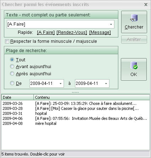The width and height of the screenshot is (151, 158).
Task: Click the Chercher search button
Action: point(134,22)
